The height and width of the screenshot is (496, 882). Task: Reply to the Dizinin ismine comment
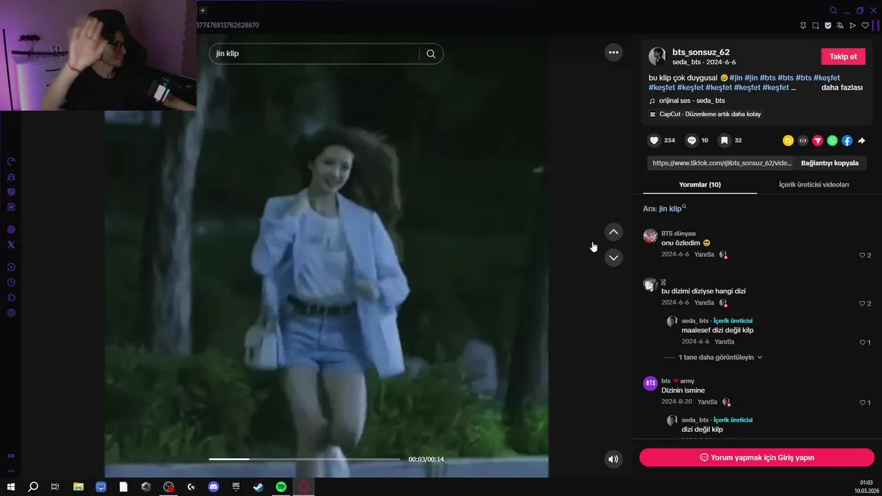[x=707, y=402]
